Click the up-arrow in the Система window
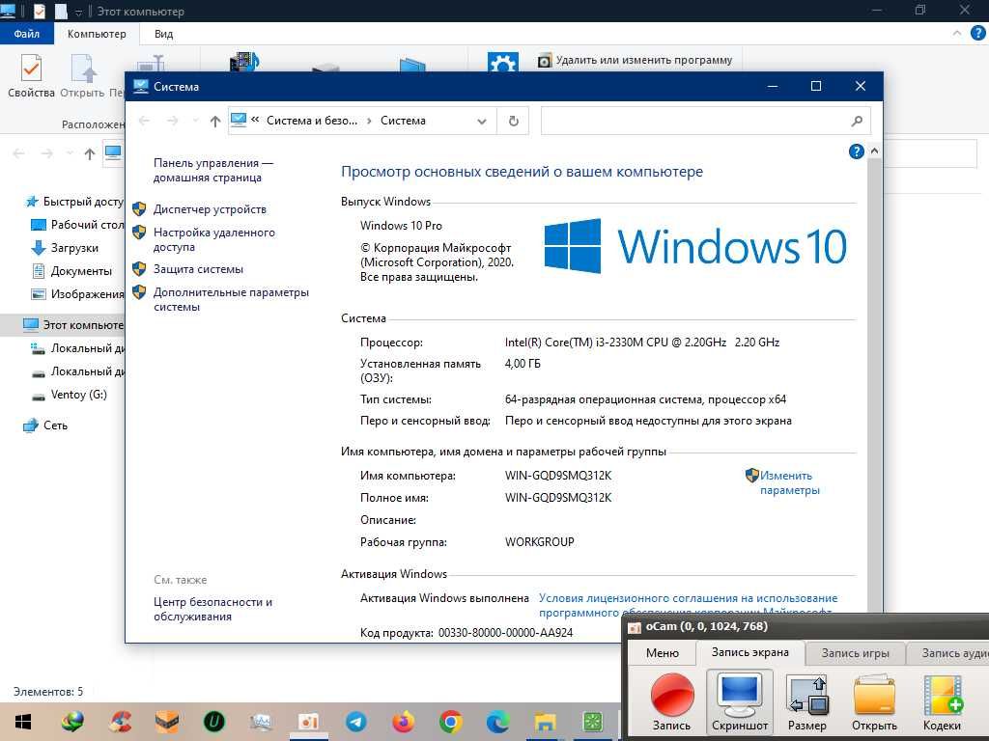 click(215, 121)
